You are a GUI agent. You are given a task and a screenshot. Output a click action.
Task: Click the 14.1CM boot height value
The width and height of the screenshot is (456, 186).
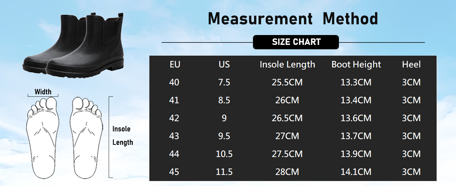[x=356, y=172]
